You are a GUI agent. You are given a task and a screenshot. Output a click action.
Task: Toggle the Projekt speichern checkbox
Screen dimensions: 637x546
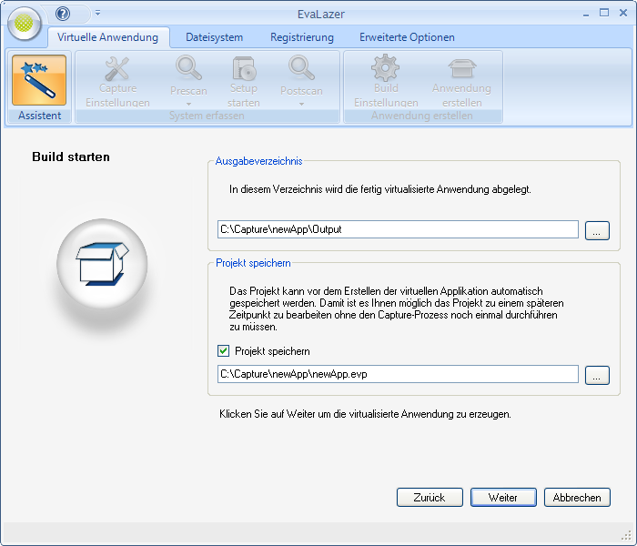[x=223, y=350]
